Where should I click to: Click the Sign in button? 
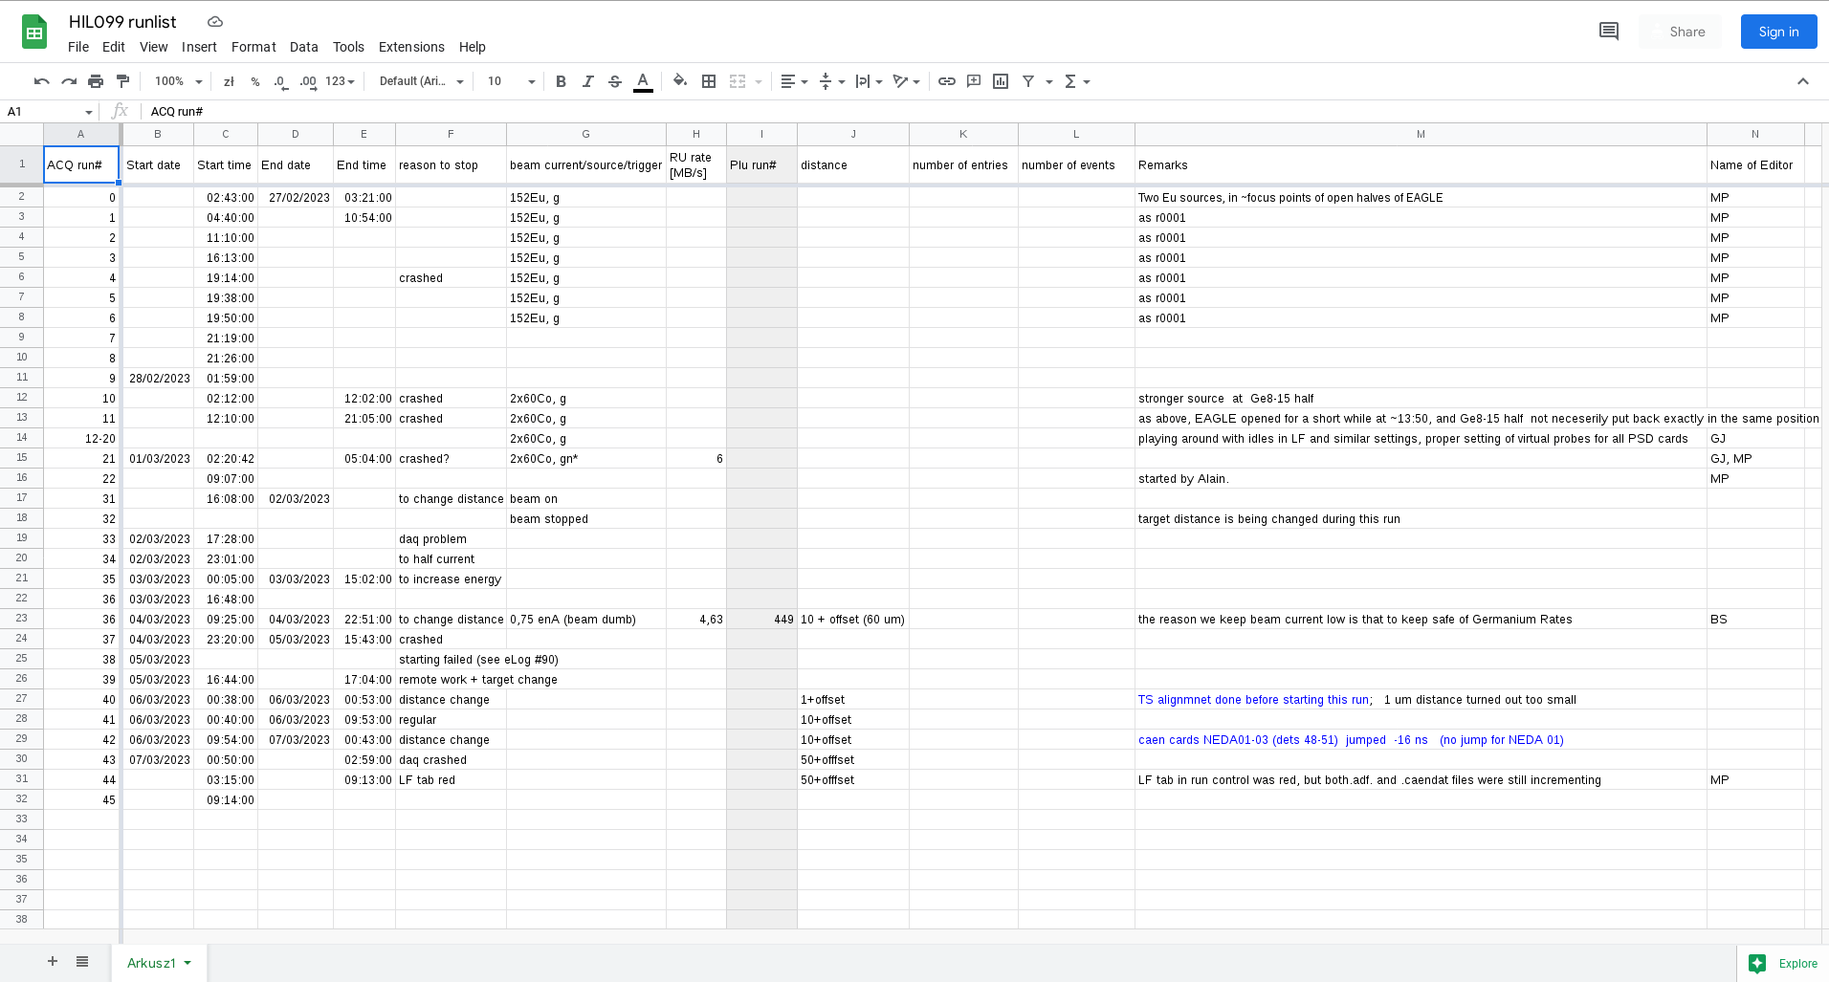(1777, 31)
